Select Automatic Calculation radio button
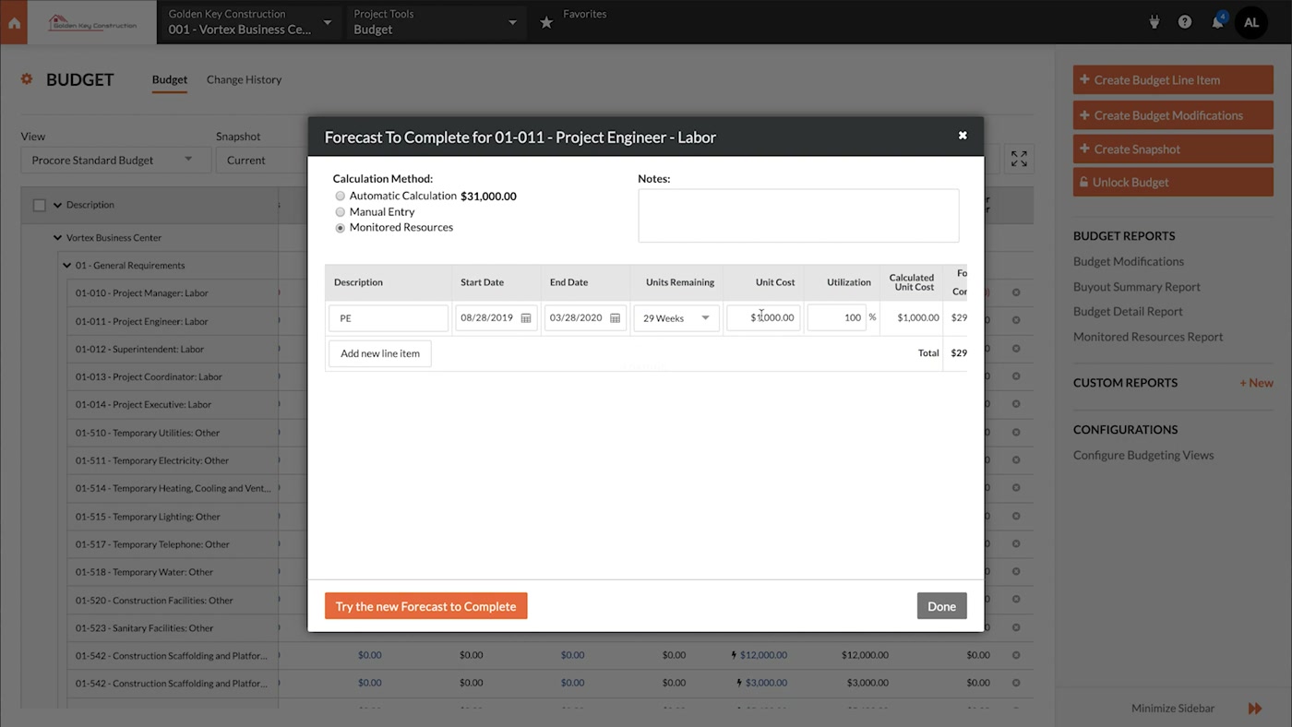The width and height of the screenshot is (1292, 727). (341, 197)
